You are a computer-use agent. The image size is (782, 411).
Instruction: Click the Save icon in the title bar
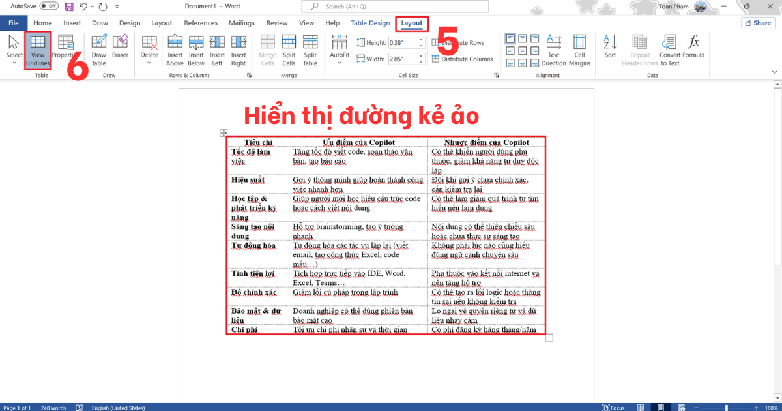tap(68, 6)
